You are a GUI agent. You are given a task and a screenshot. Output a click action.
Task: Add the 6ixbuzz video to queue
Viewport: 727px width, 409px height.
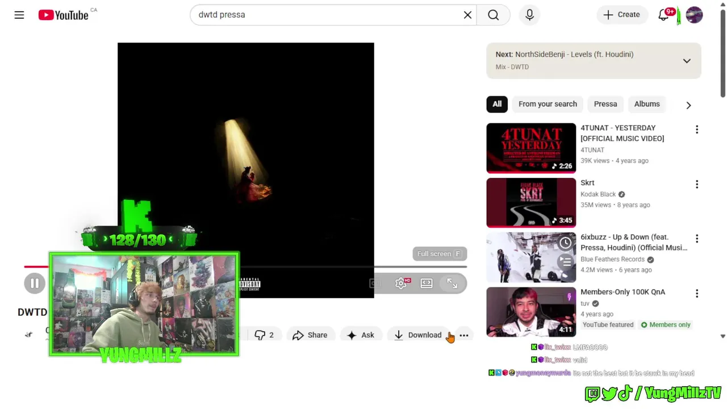pos(566,262)
